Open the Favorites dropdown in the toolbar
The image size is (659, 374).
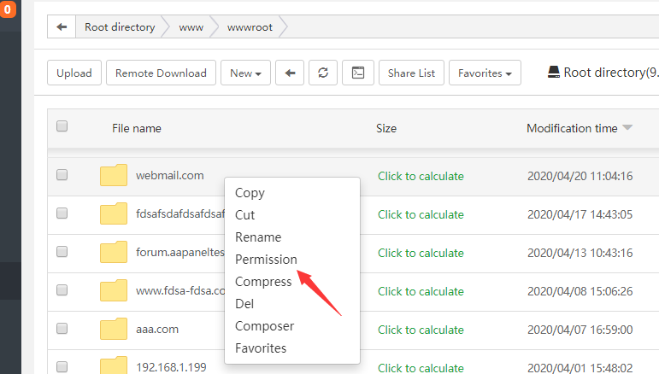point(485,73)
